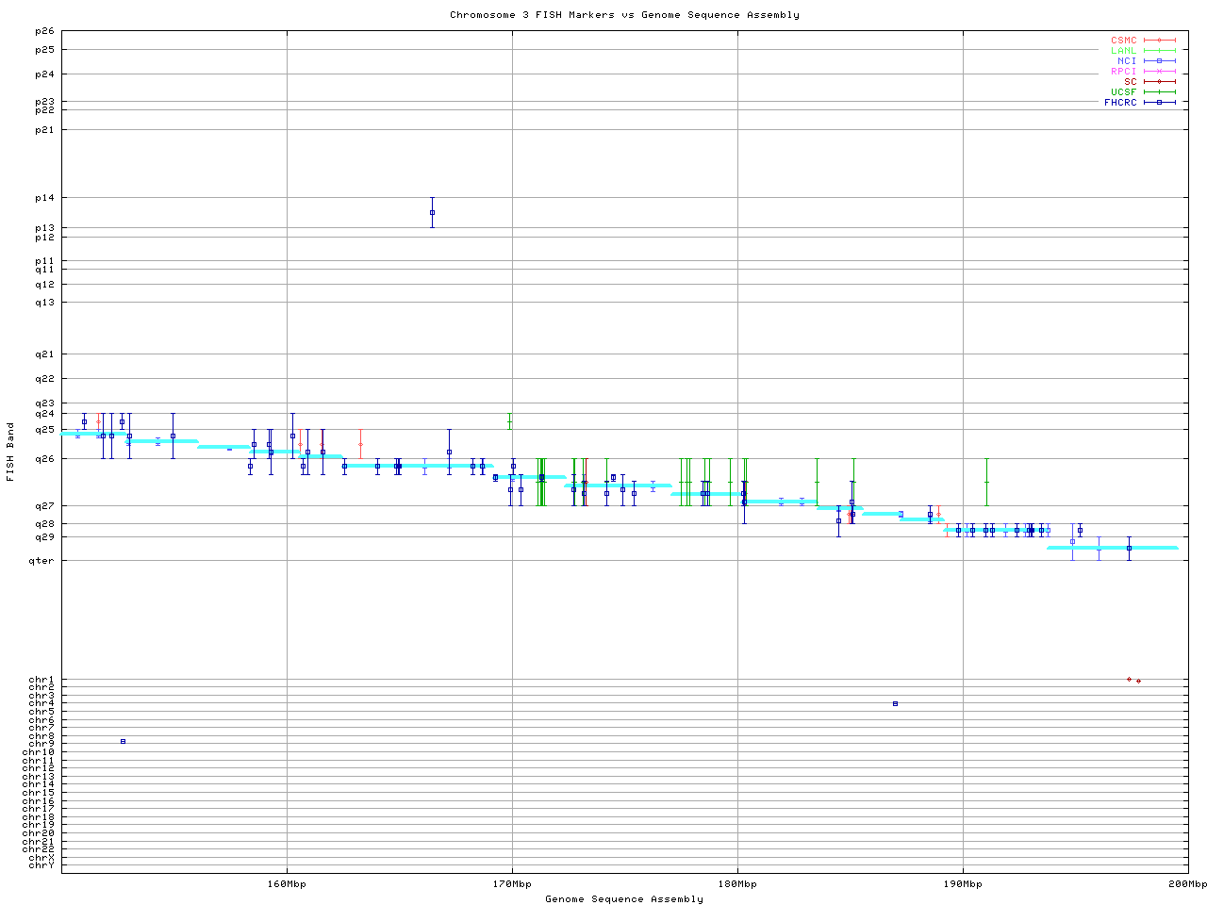
Task: Click the FISH Band y-axis title
Action: [x=10, y=452]
